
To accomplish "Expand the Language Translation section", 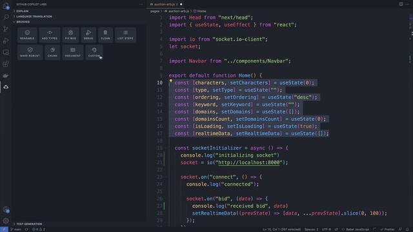I will (x=34, y=17).
